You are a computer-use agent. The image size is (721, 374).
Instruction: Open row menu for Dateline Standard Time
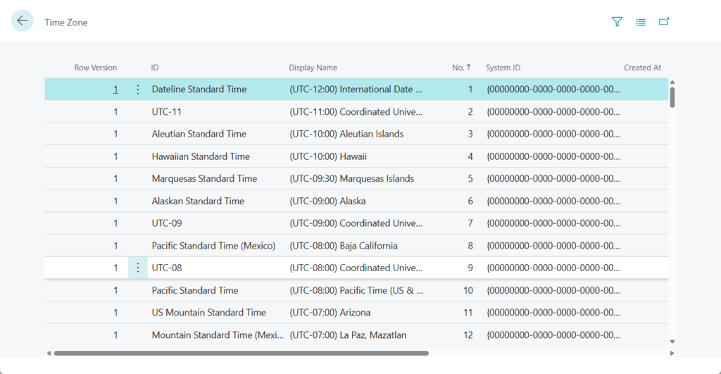coord(138,89)
